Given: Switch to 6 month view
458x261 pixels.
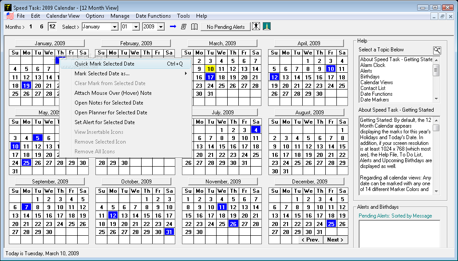Looking at the screenshot, I should point(41,27).
